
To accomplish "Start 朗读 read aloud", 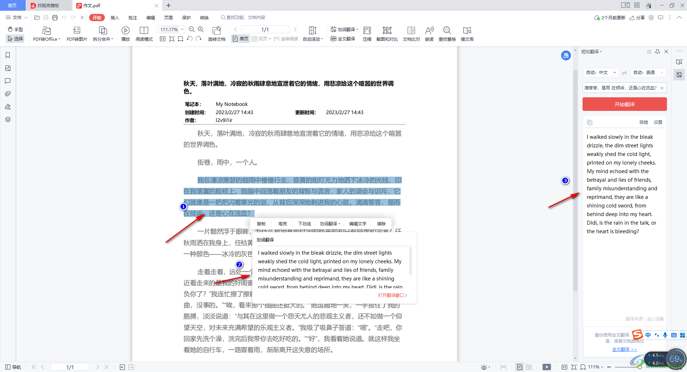I will pos(429,34).
